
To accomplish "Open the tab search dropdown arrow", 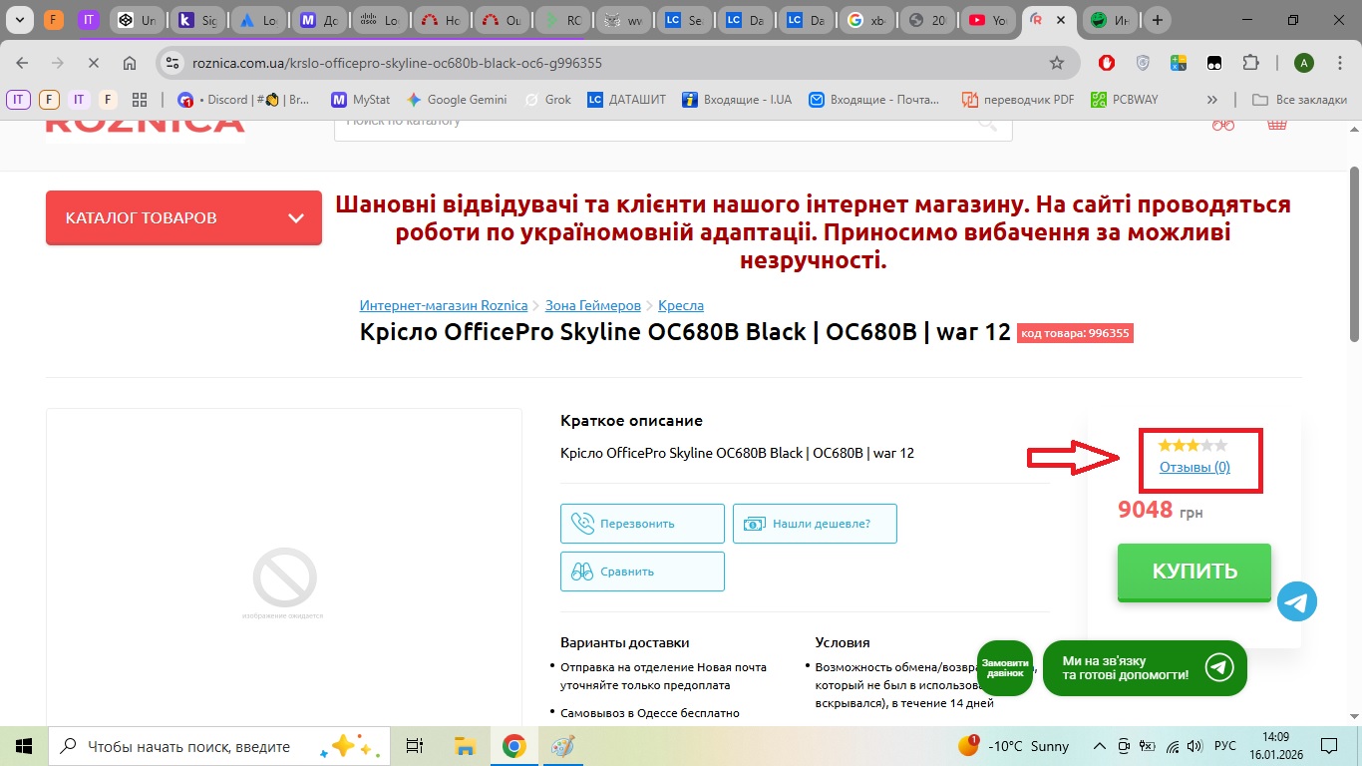I will tap(18, 20).
